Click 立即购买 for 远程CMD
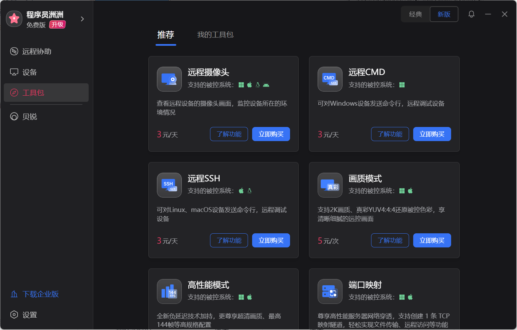The width and height of the screenshot is (517, 330). coord(432,134)
